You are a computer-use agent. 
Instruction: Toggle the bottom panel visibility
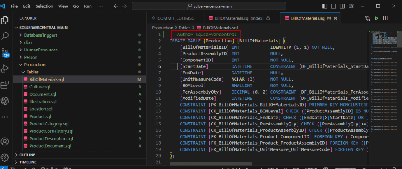[333, 6]
